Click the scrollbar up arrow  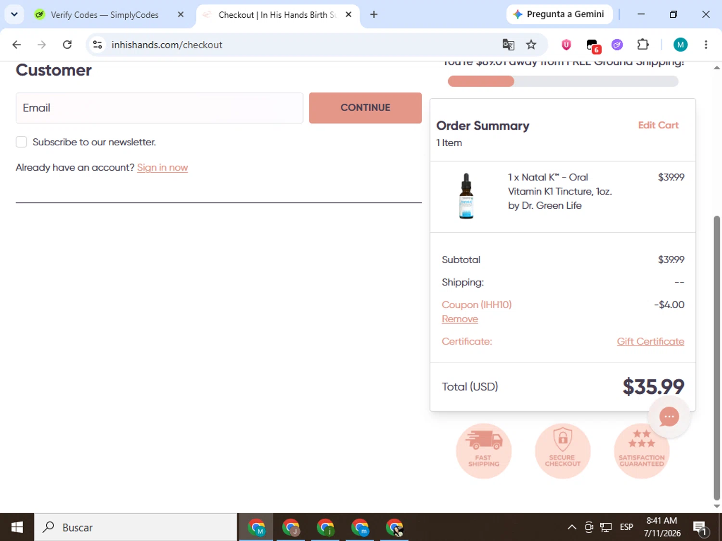[x=717, y=68]
